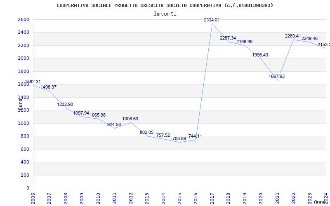Click the 924.58 data label
The width and height of the screenshot is (330, 206).
click(x=114, y=124)
